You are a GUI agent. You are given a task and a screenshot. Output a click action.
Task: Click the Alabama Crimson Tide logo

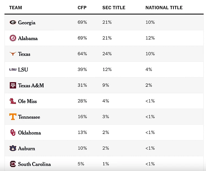(x=13, y=38)
